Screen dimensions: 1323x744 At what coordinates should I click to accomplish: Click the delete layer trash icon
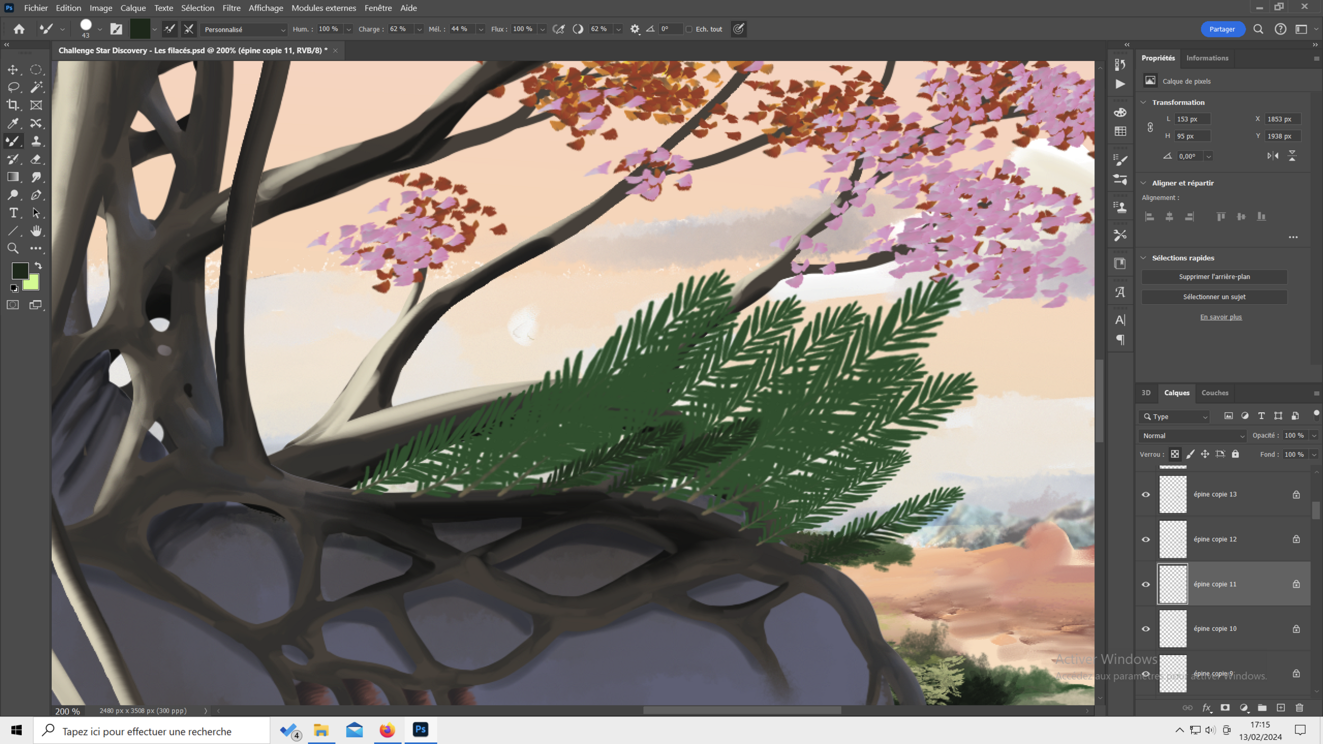pos(1299,707)
